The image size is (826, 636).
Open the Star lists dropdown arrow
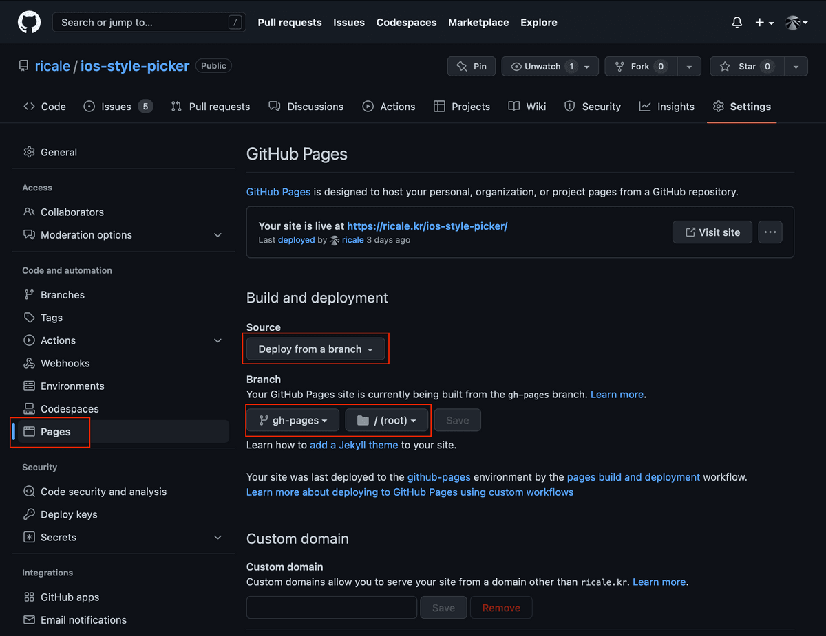coord(796,67)
